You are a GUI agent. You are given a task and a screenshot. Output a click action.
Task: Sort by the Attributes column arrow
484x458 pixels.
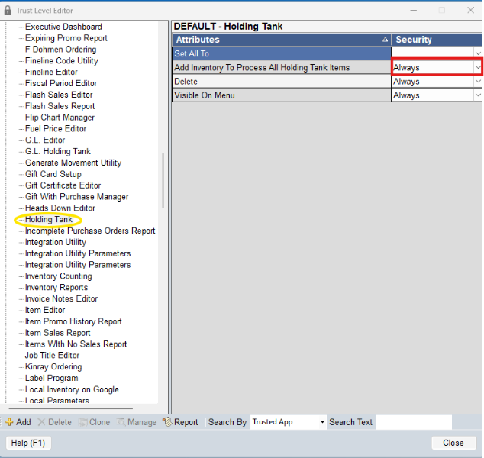pos(385,40)
